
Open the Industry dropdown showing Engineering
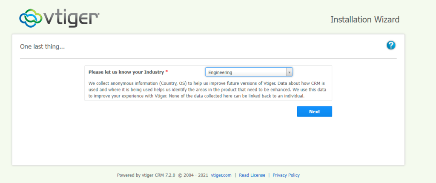249,72
